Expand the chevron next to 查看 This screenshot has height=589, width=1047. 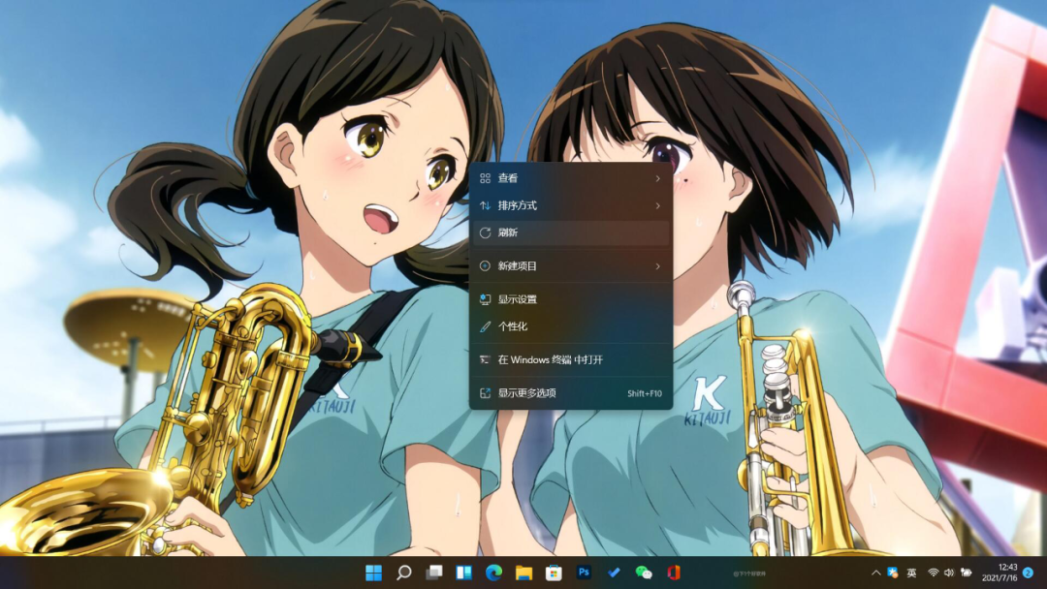click(657, 178)
